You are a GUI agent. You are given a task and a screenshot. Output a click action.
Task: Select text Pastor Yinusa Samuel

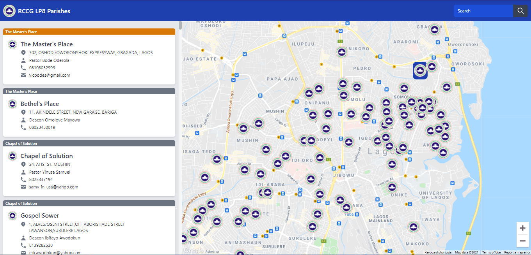tap(50, 172)
